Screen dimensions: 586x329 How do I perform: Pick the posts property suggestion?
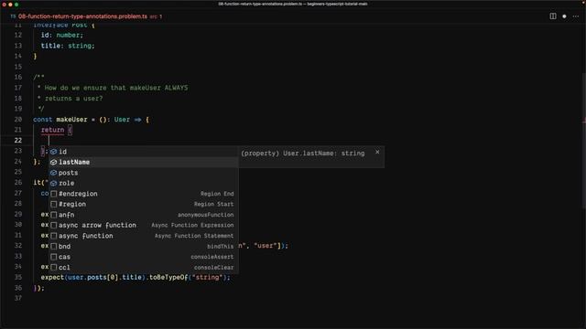(144, 173)
